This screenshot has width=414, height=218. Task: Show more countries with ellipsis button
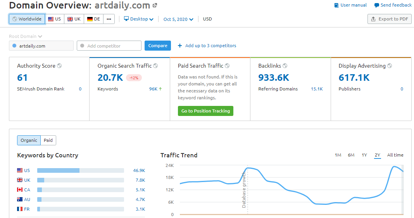109,19
